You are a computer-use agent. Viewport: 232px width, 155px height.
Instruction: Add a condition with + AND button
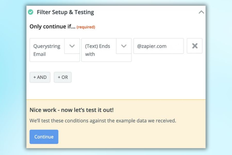[x=40, y=77]
